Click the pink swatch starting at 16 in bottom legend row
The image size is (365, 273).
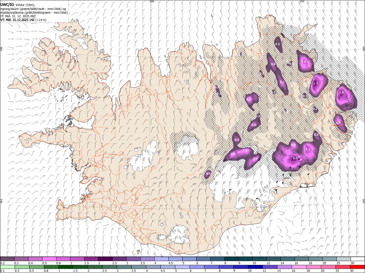point(299,267)
